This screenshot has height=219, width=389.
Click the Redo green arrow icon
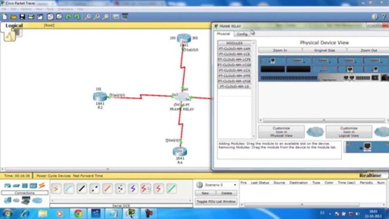coord(77,17)
